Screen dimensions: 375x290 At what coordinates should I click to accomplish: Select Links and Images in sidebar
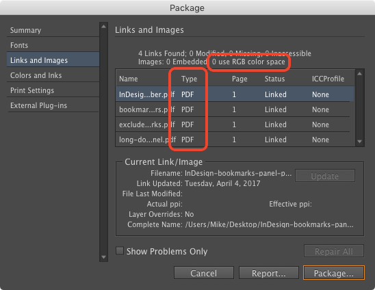point(53,60)
